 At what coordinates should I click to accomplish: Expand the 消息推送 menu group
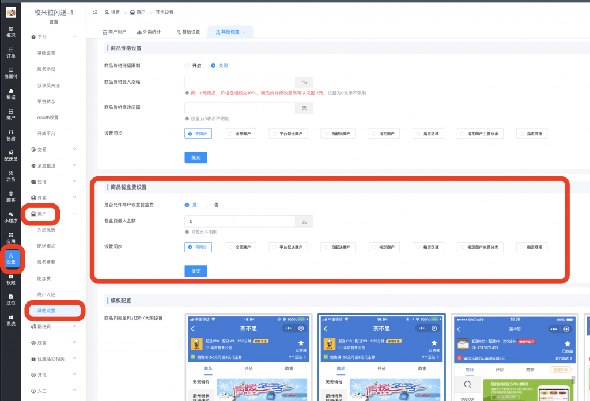click(53, 165)
